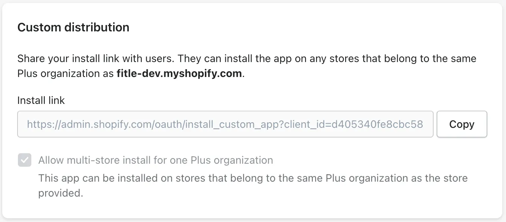Viewport: 506px width, 222px height.
Task: Click the bolded fitle-dev.myshopify.com domain text
Action: pos(179,73)
